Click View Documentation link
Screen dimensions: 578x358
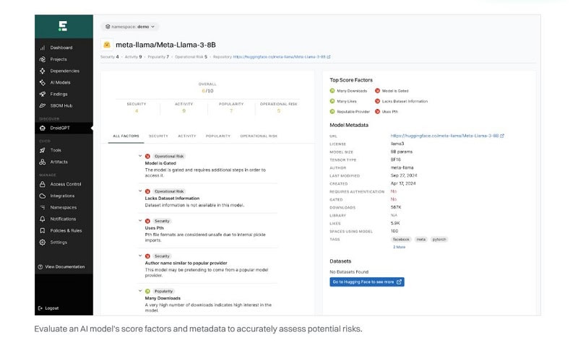point(64,266)
